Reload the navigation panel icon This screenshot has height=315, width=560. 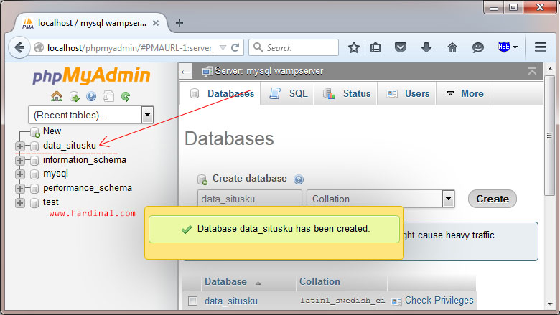(126, 96)
